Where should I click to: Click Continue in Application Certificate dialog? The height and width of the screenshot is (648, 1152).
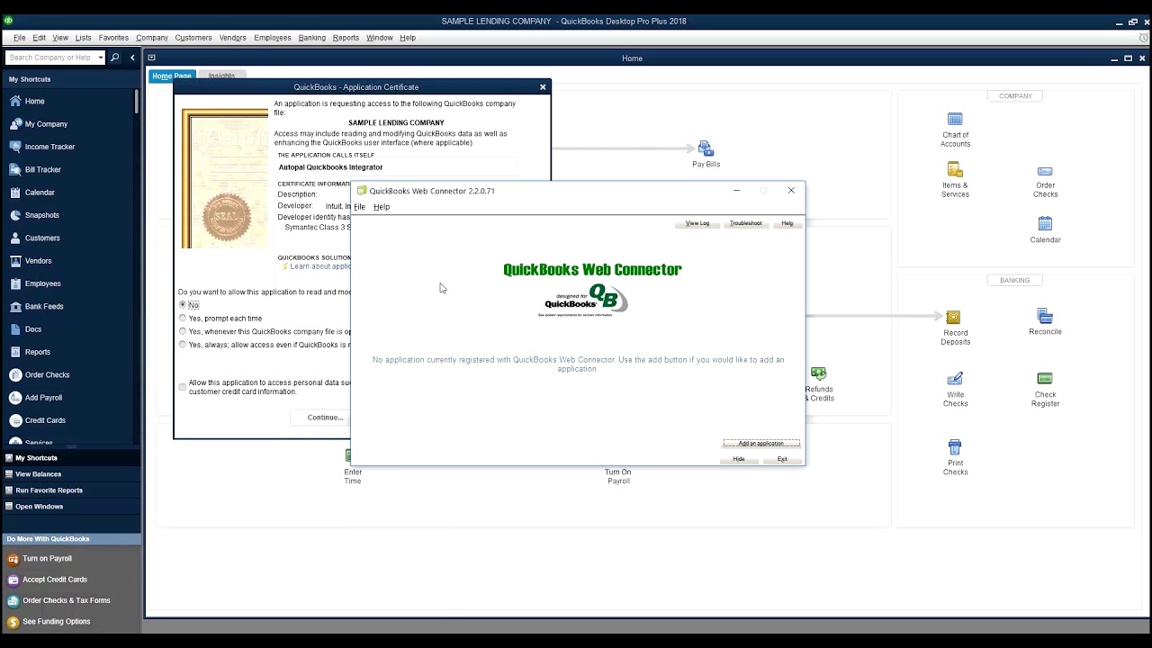(x=325, y=418)
